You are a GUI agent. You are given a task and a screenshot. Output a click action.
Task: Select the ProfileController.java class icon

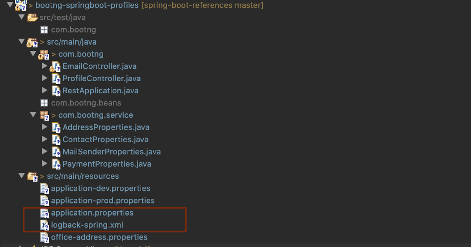click(56, 78)
